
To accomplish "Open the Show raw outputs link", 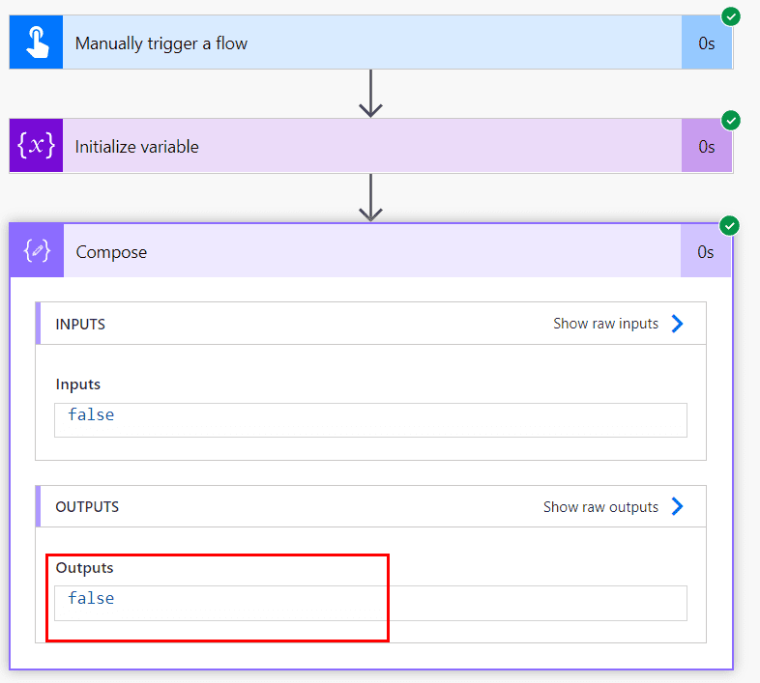I will click(600, 506).
